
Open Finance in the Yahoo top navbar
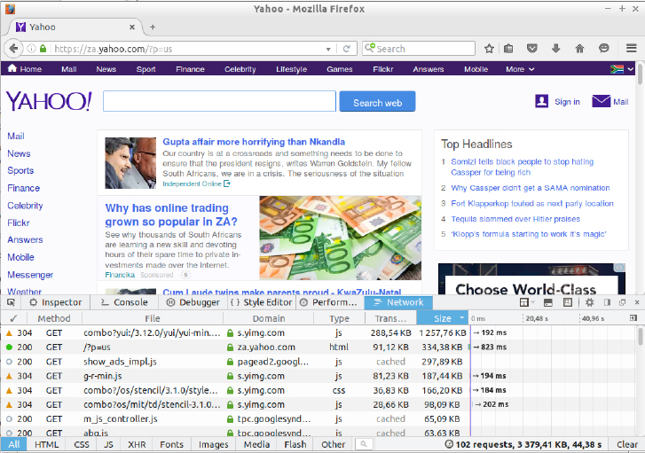click(x=190, y=69)
